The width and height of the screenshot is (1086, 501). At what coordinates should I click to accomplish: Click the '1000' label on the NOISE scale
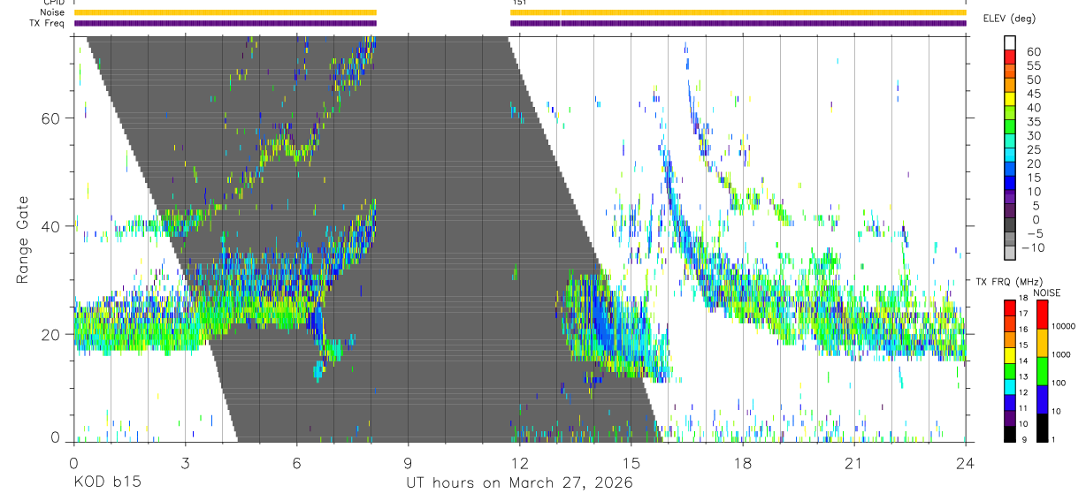click(1063, 354)
